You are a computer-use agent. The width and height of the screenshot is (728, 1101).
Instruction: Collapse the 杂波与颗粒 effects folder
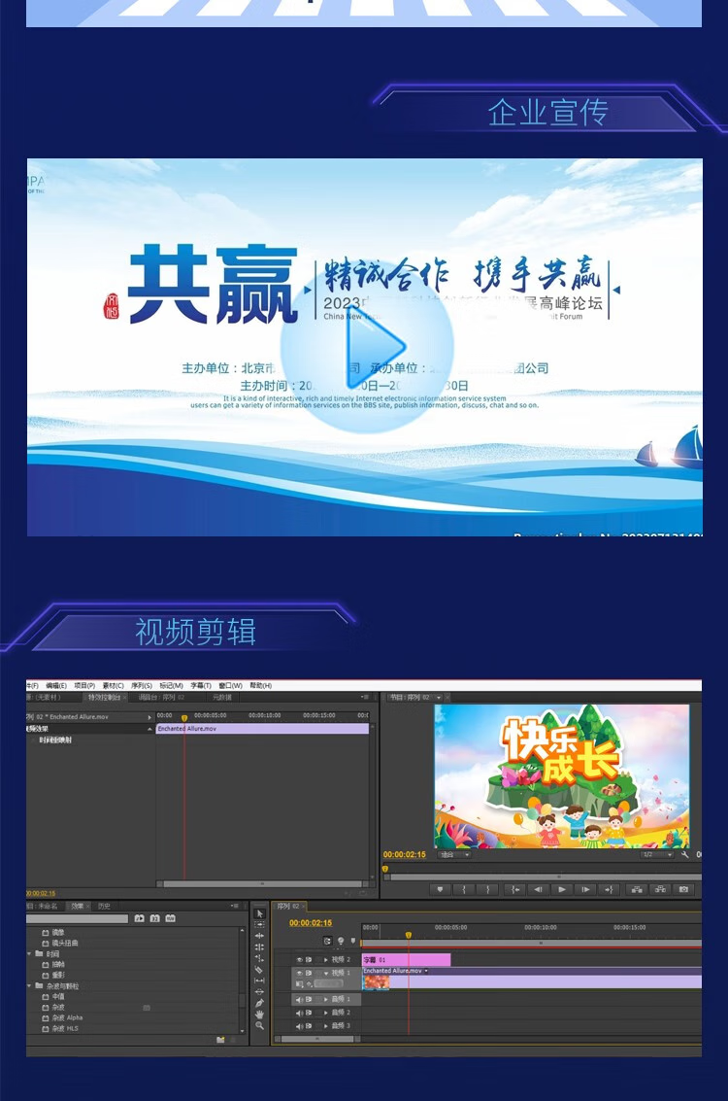[x=29, y=985]
